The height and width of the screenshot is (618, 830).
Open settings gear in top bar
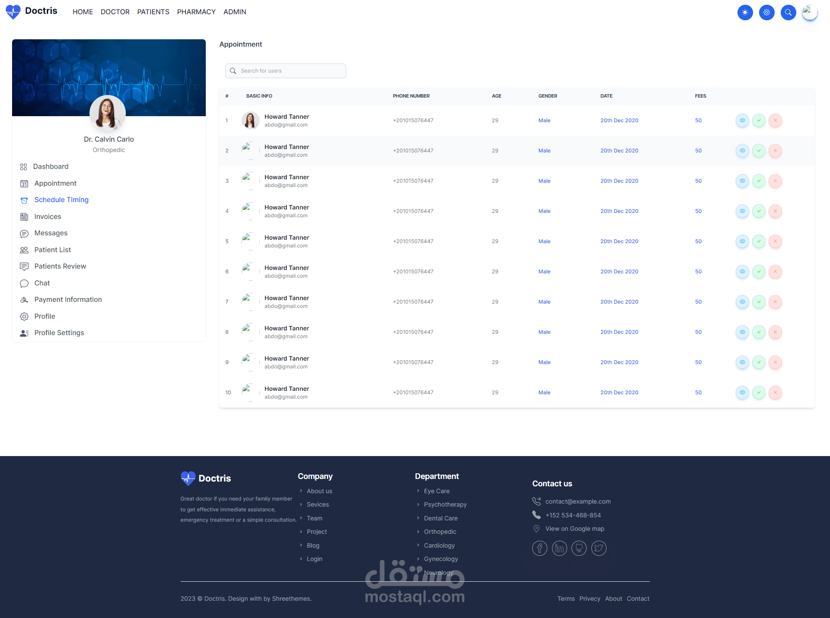[x=766, y=13]
